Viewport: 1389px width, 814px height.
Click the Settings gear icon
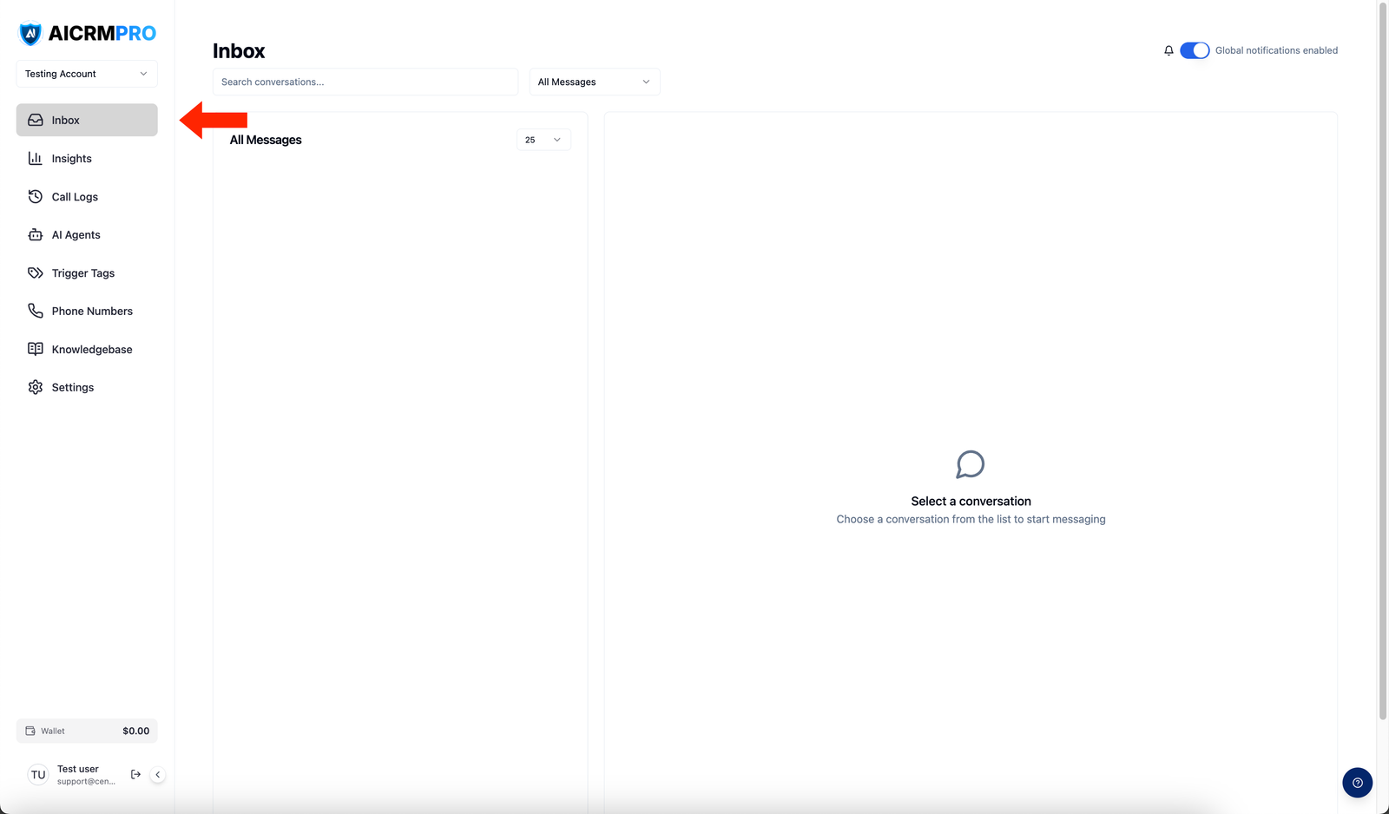[36, 387]
